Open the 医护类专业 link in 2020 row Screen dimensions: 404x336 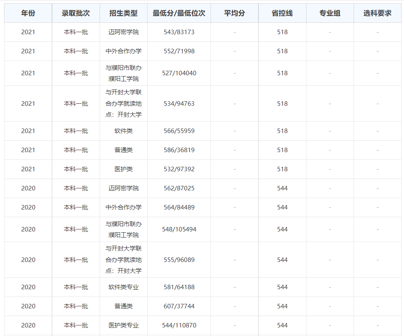coord(123,325)
